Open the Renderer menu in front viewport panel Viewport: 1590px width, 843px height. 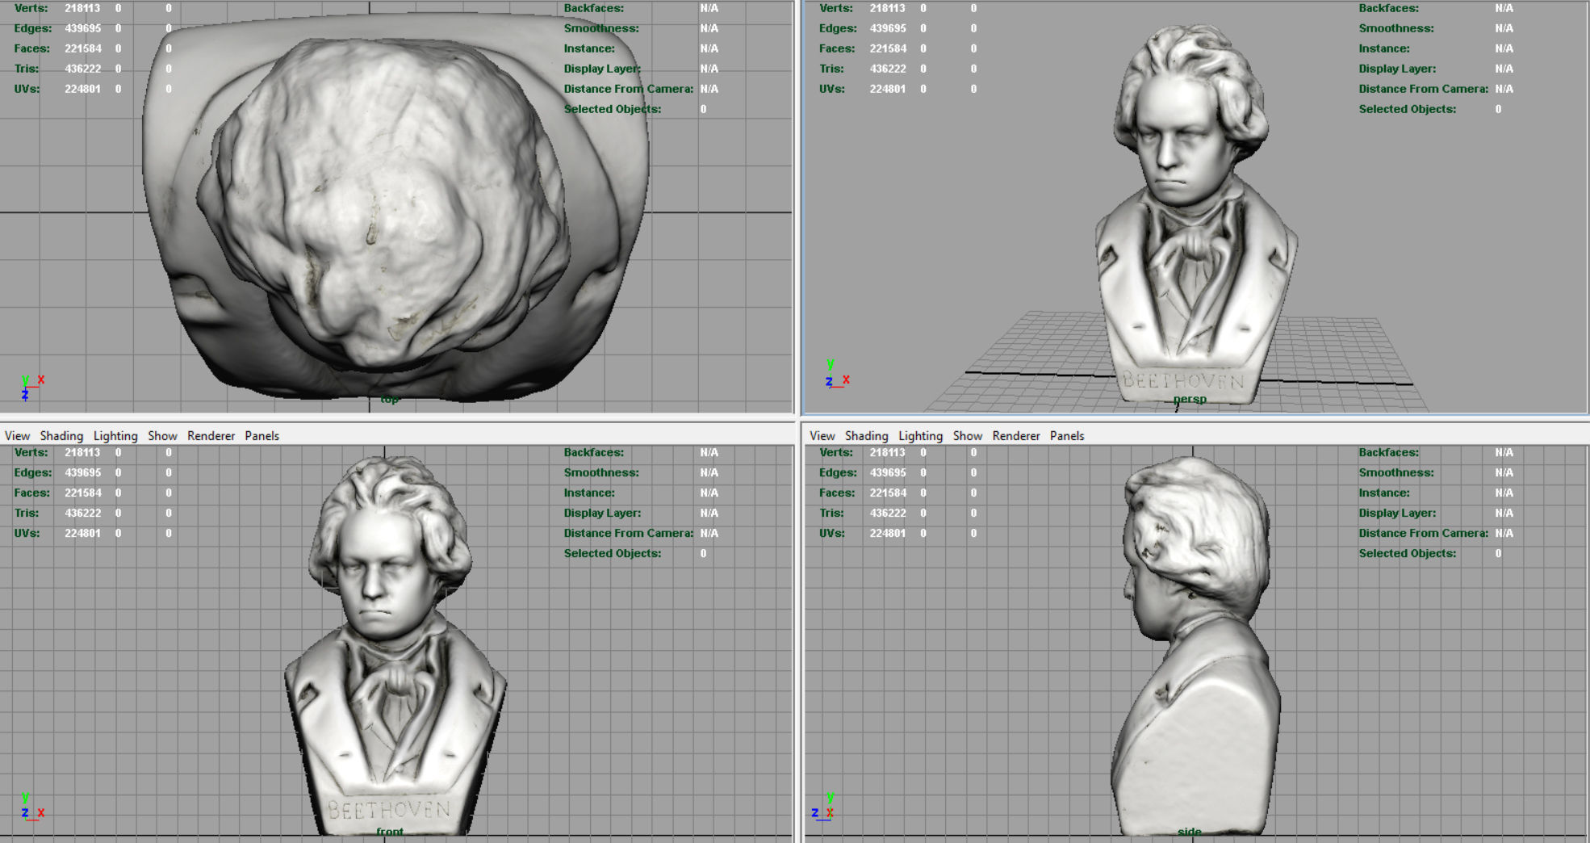[x=211, y=435]
